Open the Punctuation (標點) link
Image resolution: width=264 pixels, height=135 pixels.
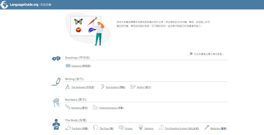(x=115, y=87)
